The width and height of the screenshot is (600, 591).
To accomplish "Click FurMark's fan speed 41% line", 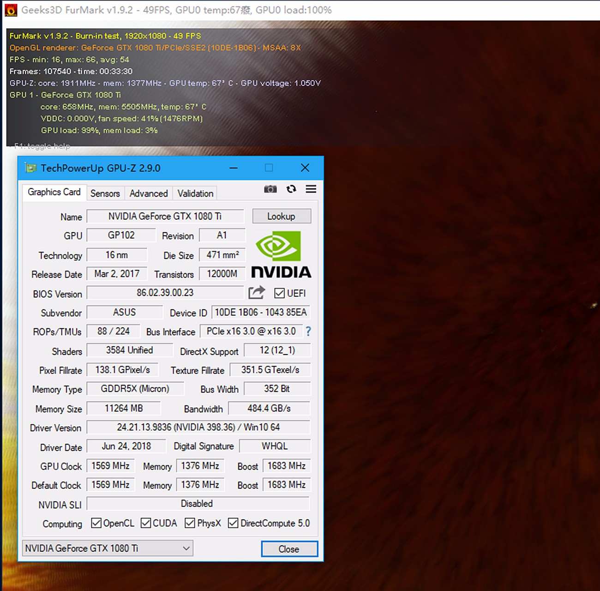I will (122, 119).
